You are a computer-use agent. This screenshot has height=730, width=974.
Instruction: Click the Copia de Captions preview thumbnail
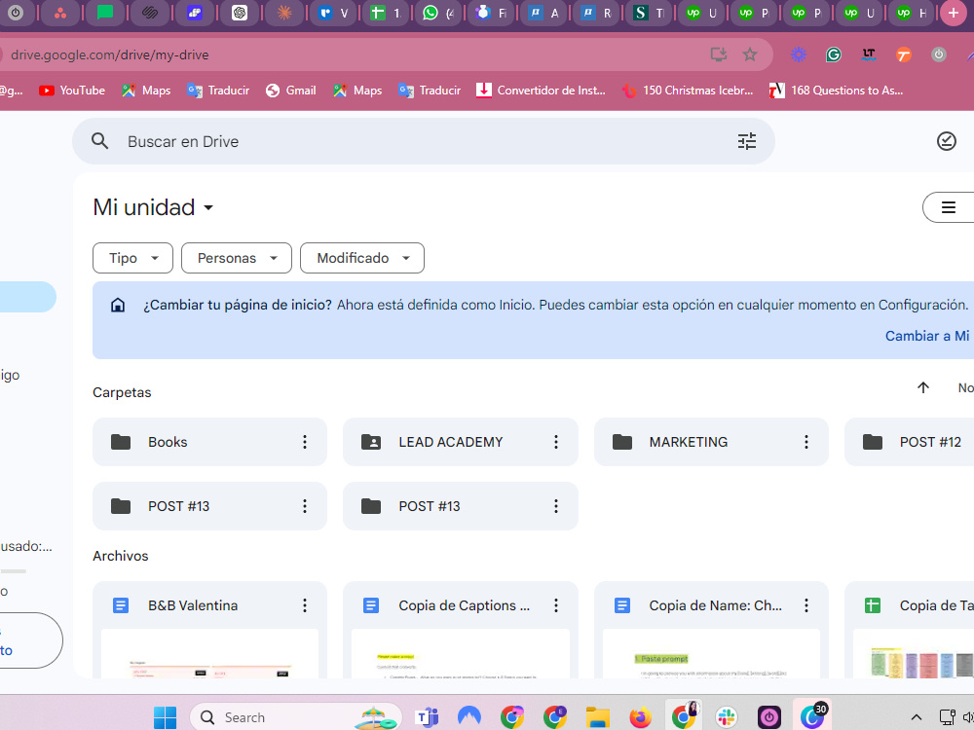[461, 654]
